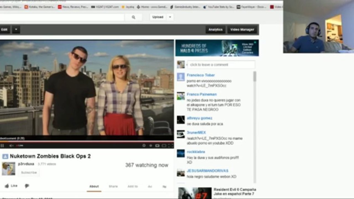Dislike the video with thumbs down
This screenshot has height=199, width=354.
pyautogui.click(x=27, y=186)
